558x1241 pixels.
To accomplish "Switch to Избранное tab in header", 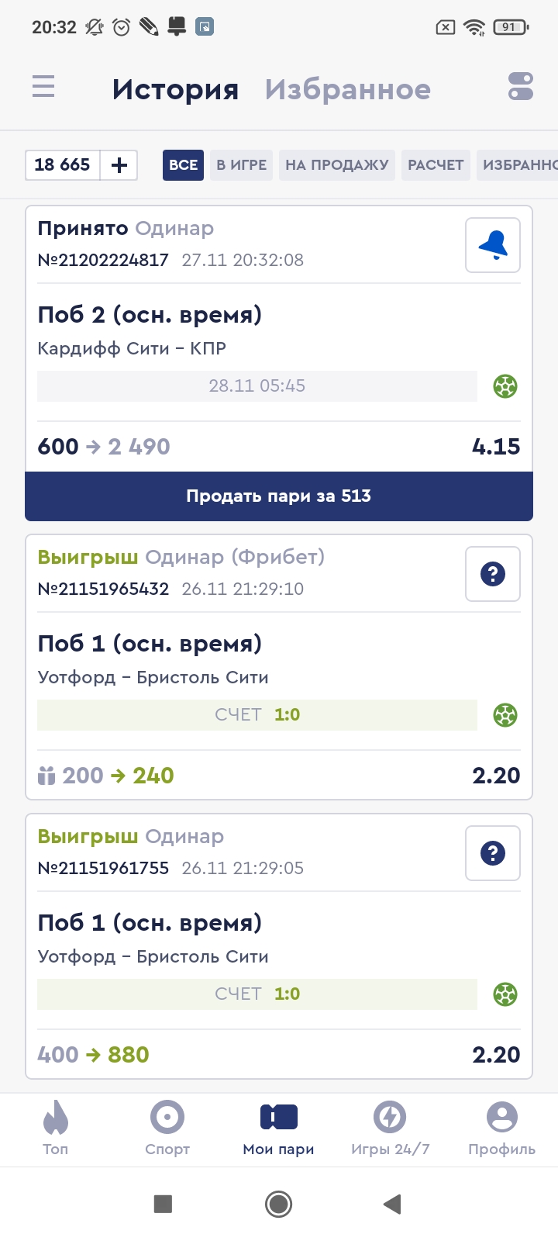I will pos(348,90).
